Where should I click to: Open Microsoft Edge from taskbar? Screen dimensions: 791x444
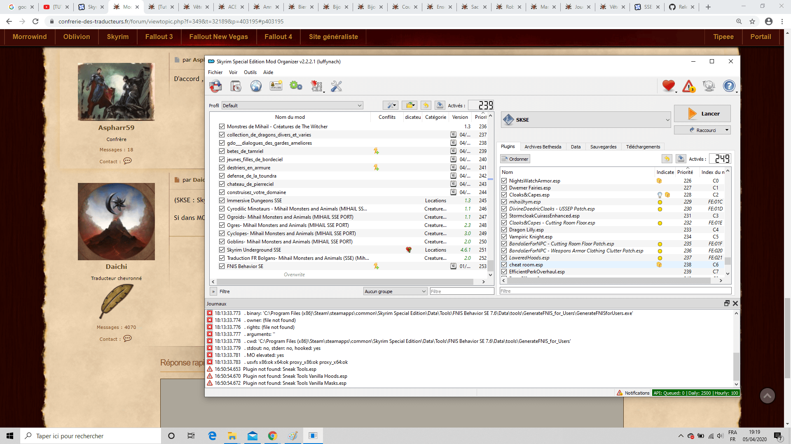pos(212,436)
